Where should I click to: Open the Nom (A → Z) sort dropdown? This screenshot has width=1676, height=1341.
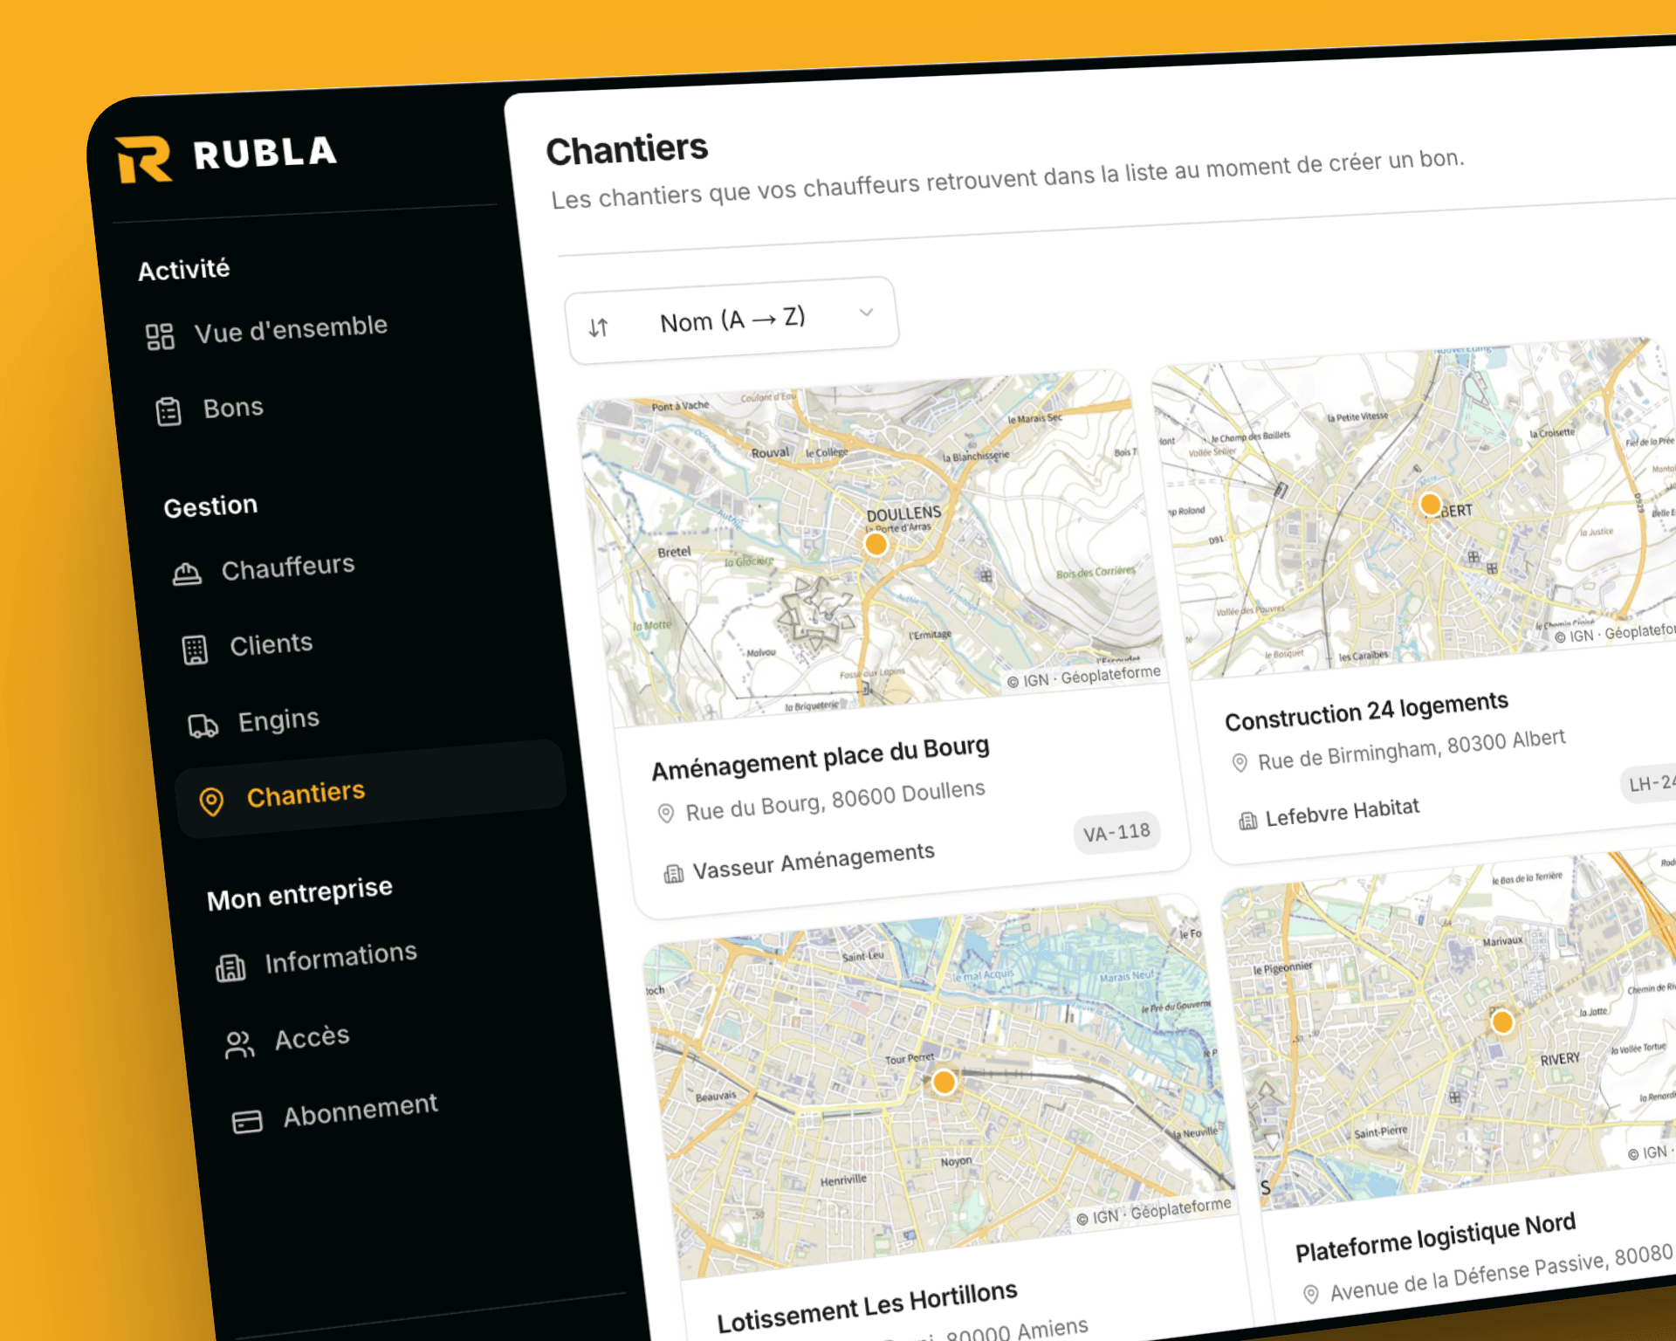(732, 320)
